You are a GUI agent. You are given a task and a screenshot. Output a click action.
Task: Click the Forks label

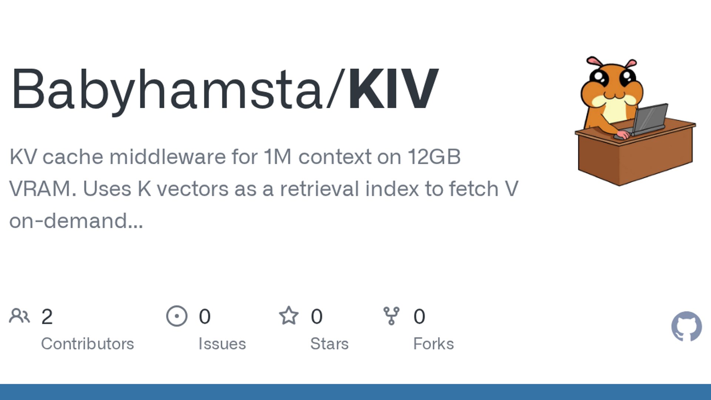coord(433,344)
